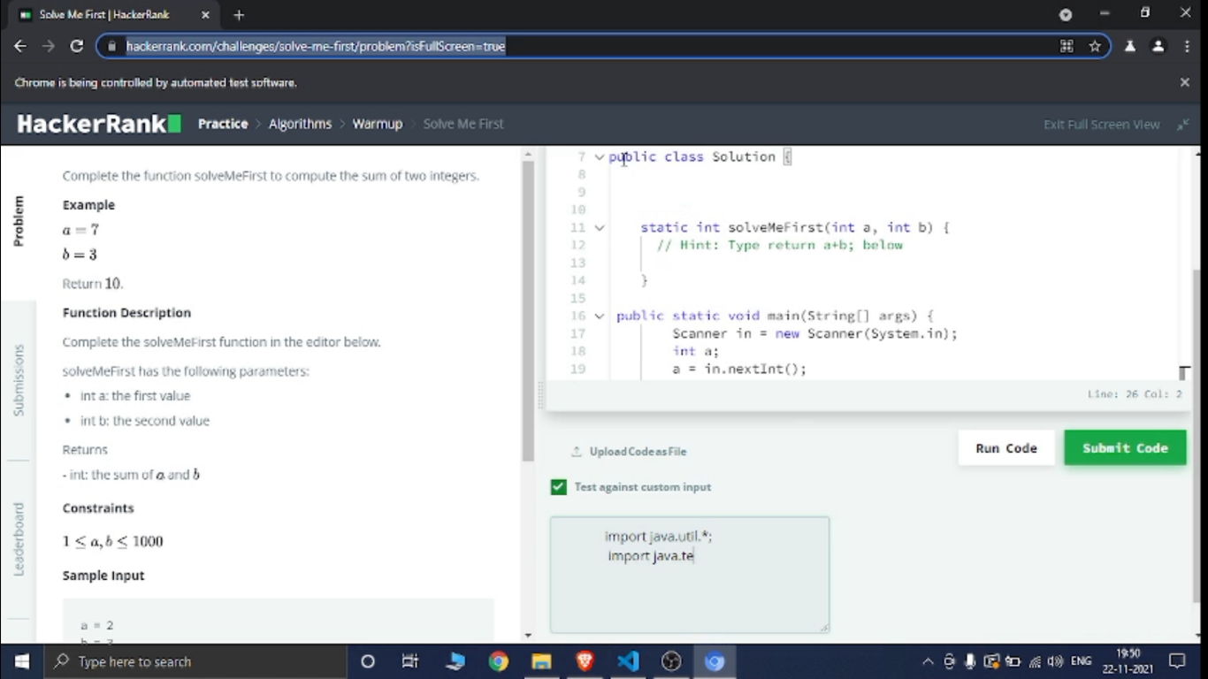This screenshot has height=679, width=1208.
Task: Collapse the solveMeFirst function fold arrow
Action: (600, 228)
